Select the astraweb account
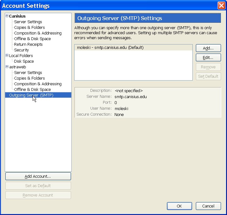 pyautogui.click(x=18, y=67)
